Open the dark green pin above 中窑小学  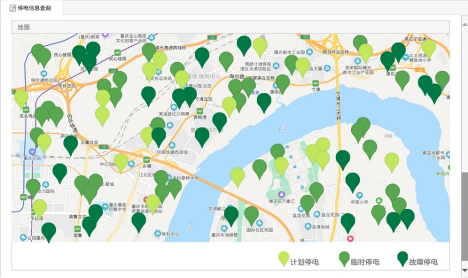click(x=352, y=181)
